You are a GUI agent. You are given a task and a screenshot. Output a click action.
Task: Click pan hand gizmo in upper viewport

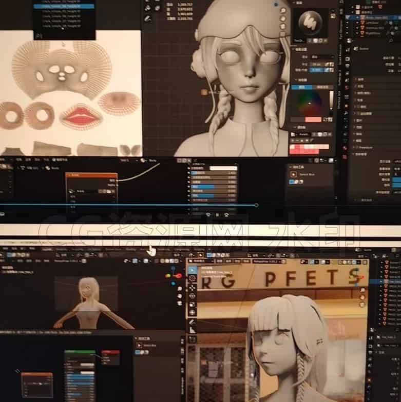point(283,18)
